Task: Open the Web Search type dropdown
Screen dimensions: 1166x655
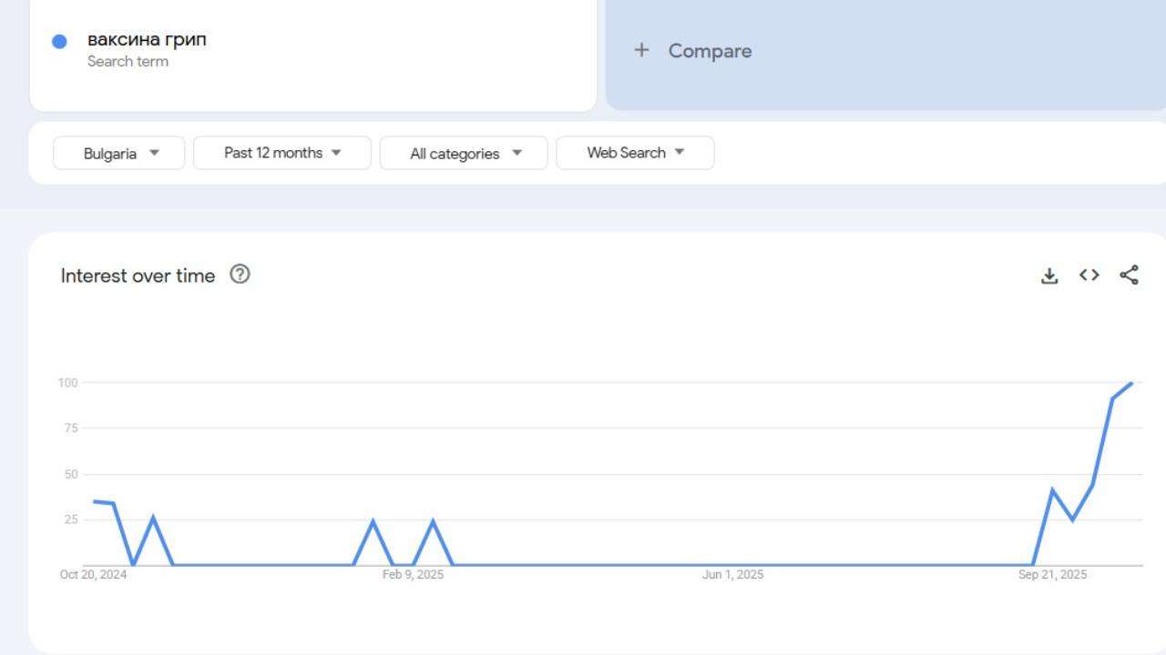Action: (x=635, y=153)
